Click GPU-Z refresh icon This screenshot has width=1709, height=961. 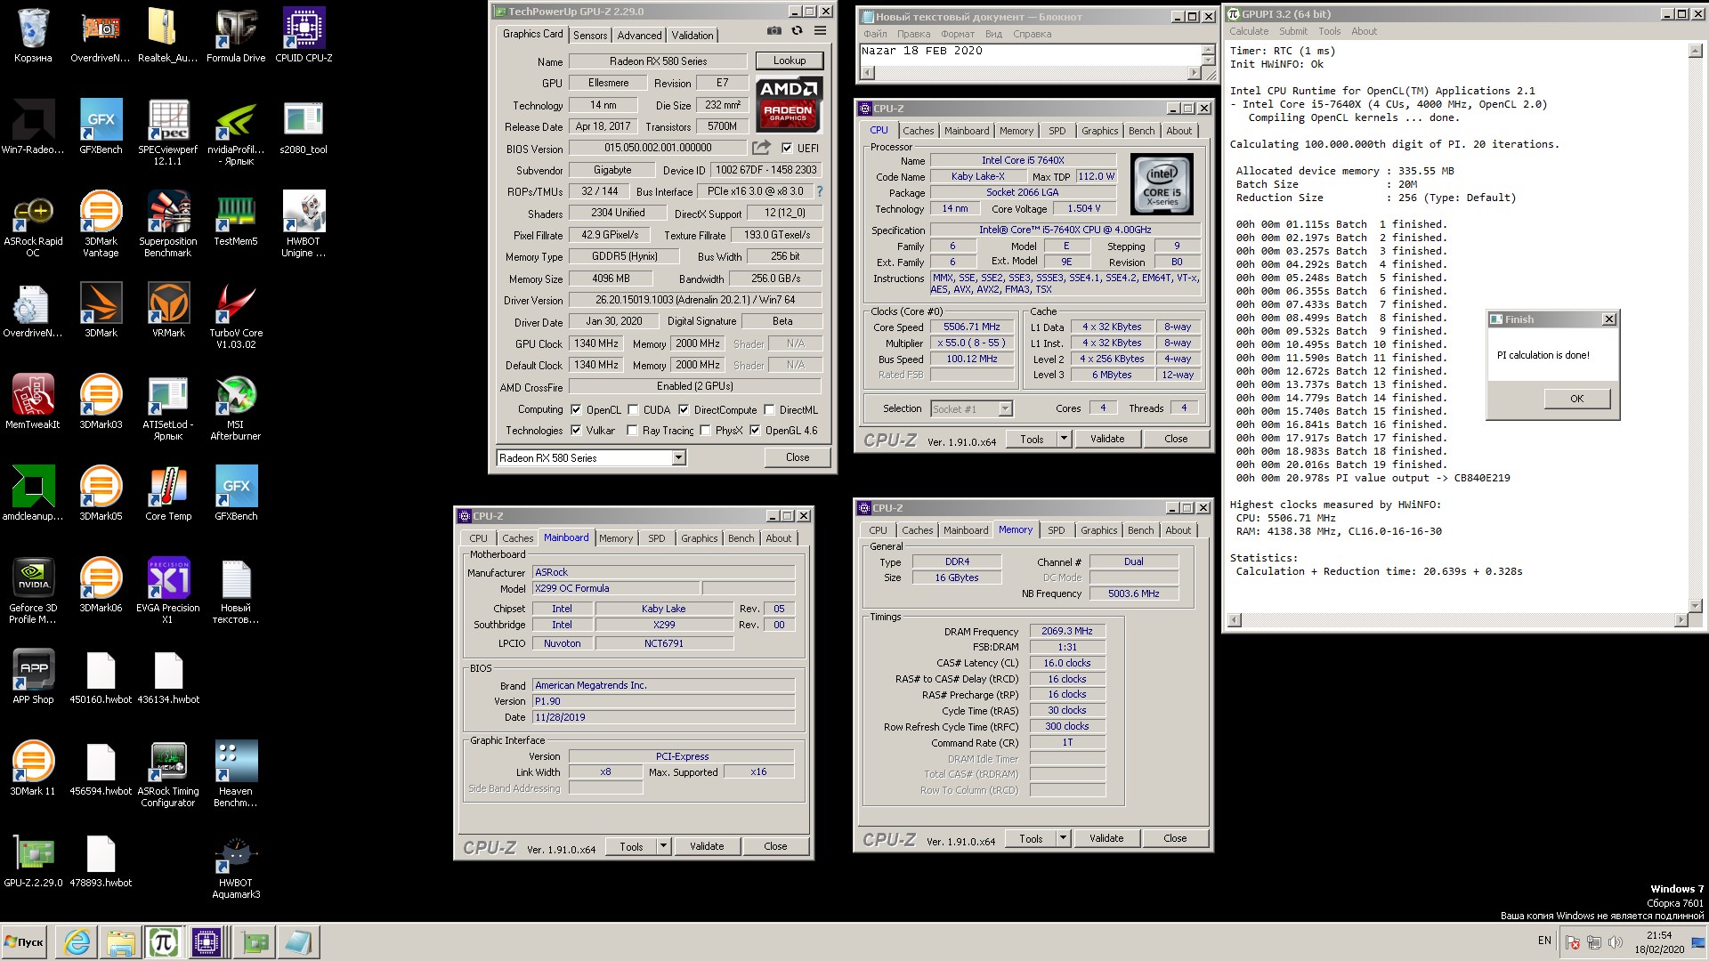(x=797, y=31)
